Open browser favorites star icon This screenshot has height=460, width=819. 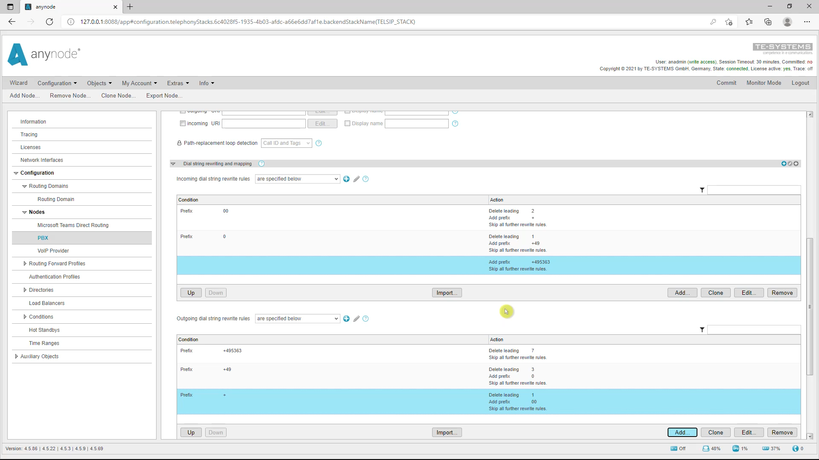[x=749, y=22]
